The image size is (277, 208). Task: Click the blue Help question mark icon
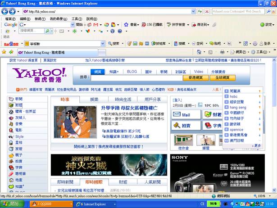click(x=120, y=31)
